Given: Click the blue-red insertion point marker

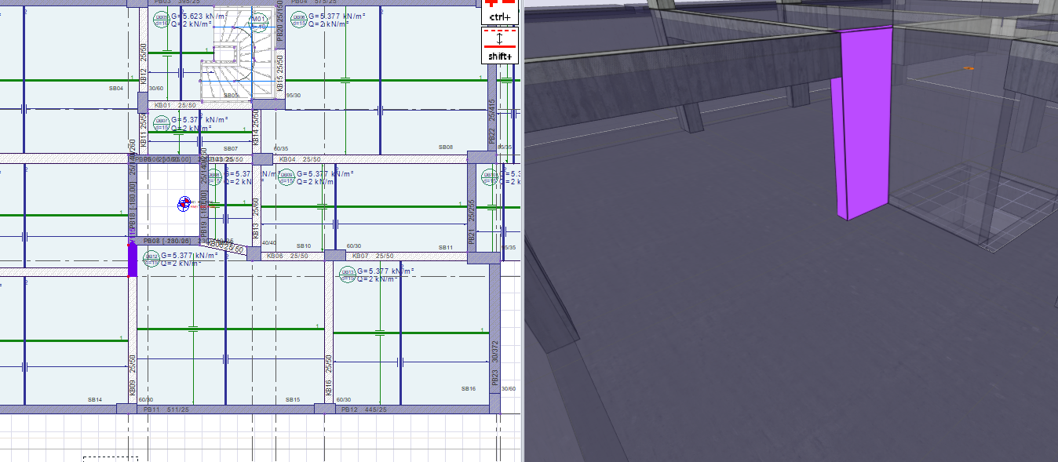Looking at the screenshot, I should pyautogui.click(x=184, y=204).
